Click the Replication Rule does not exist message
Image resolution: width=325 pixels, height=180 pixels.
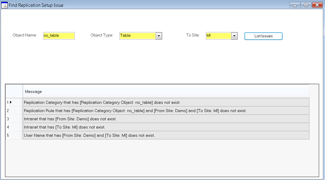click(135, 111)
